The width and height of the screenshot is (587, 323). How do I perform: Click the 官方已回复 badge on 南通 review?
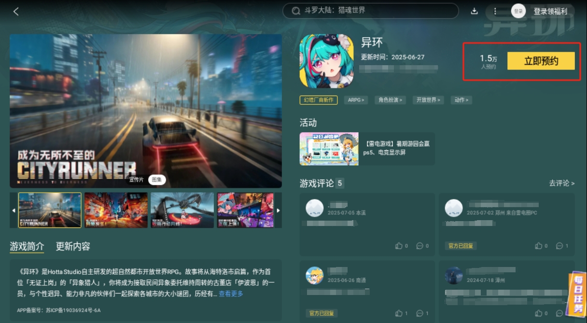point(321,313)
